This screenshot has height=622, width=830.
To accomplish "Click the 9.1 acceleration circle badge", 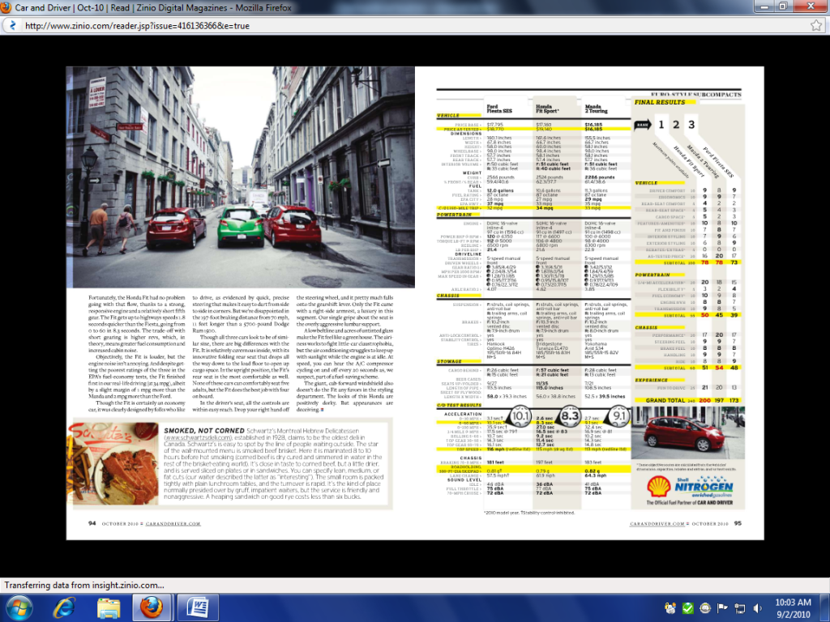I will 618,415.
